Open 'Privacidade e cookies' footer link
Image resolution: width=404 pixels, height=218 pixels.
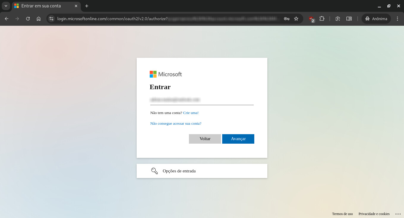(374, 214)
